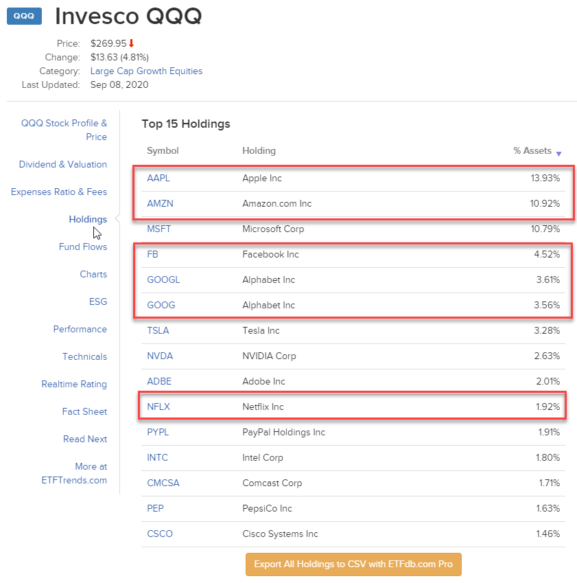Click the 4.52% assets value
This screenshot has height=583, width=577.
point(547,254)
